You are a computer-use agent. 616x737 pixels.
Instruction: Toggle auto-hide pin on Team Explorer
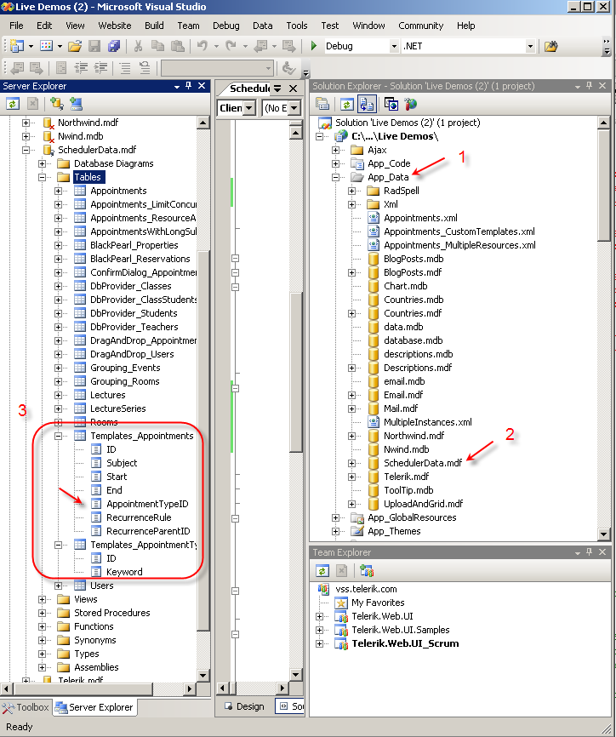[x=590, y=552]
